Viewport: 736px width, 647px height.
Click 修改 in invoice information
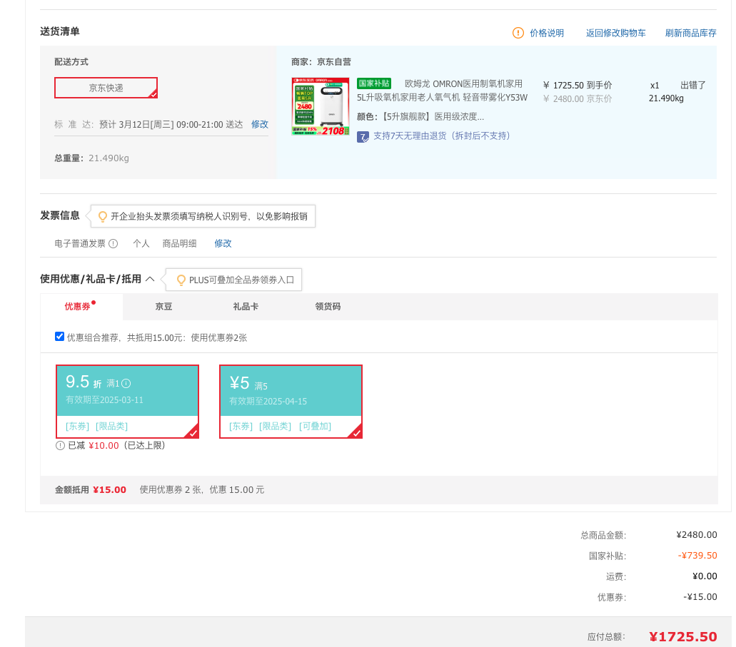click(223, 243)
